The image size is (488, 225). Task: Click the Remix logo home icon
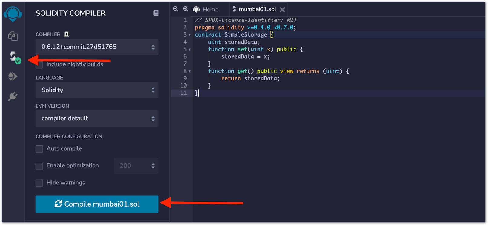click(x=13, y=14)
